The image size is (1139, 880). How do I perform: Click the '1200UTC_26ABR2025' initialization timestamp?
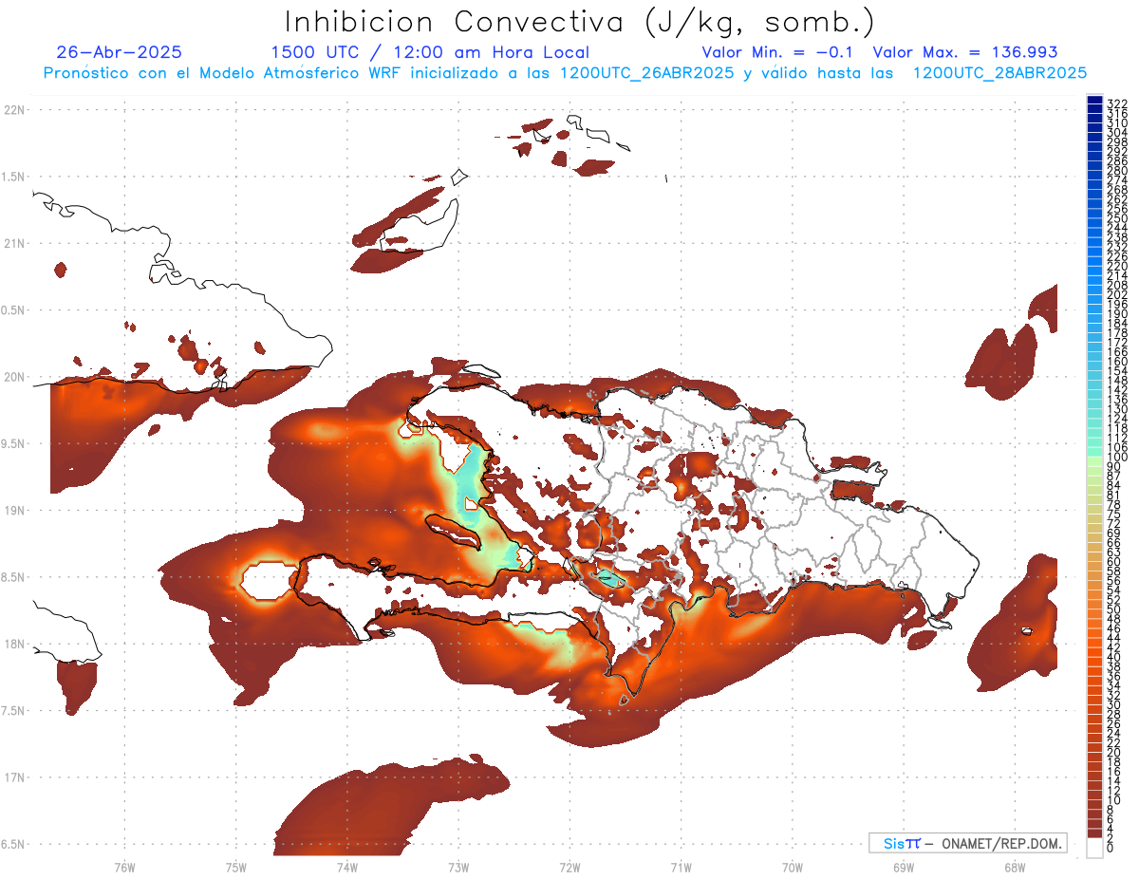pyautogui.click(x=647, y=72)
